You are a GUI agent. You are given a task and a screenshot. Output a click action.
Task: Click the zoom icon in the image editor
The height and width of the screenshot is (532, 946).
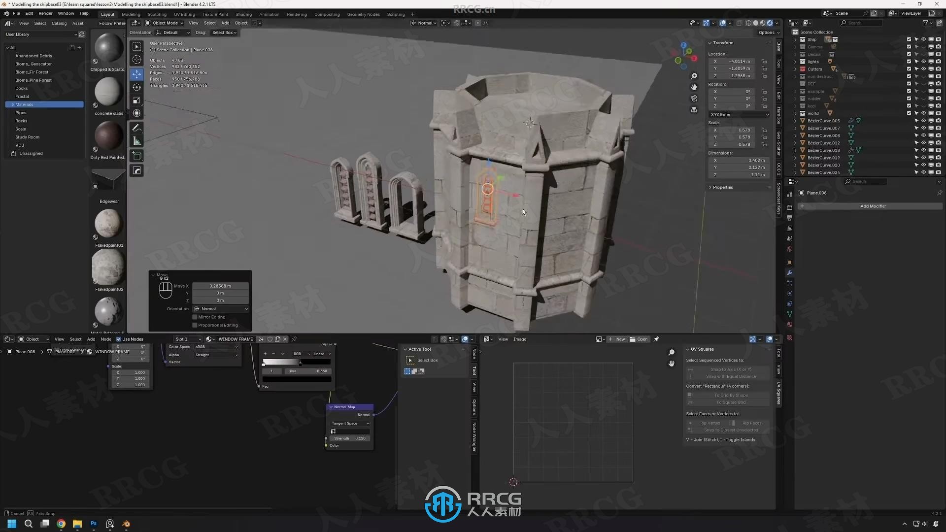coord(671,352)
